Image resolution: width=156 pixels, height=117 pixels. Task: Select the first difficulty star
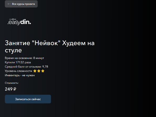tap(35, 71)
